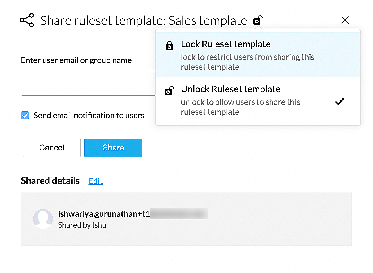The height and width of the screenshot is (273, 373).
Task: Select the Lock Ruleset template option
Action: click(x=226, y=44)
